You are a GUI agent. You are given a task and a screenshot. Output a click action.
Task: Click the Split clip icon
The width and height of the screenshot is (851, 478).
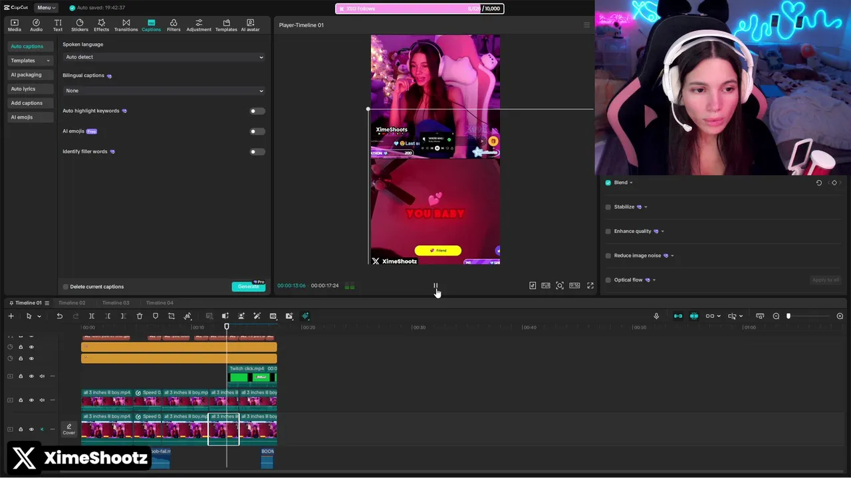[x=92, y=316]
